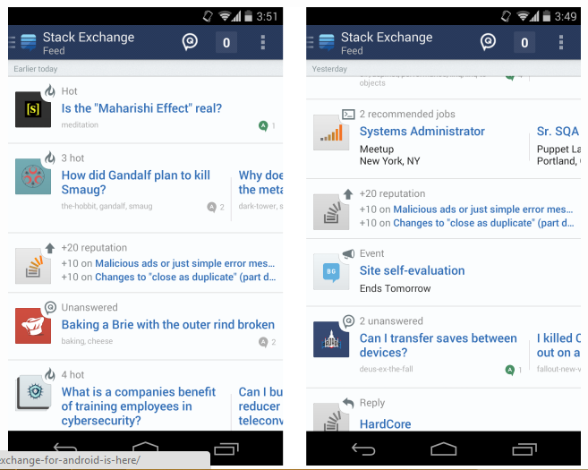Screen dimensions: 588x470
Task: Open 'Changes to close as duplicate' in left phone
Action: (185, 277)
